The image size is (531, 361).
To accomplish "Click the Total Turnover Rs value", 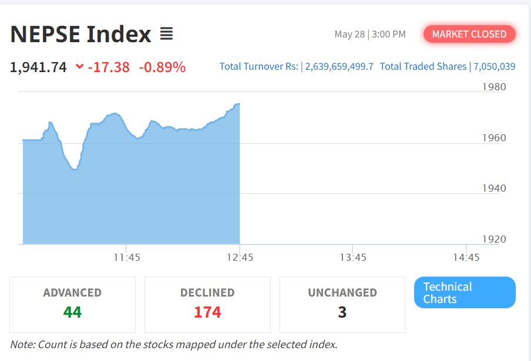I will [x=339, y=66].
